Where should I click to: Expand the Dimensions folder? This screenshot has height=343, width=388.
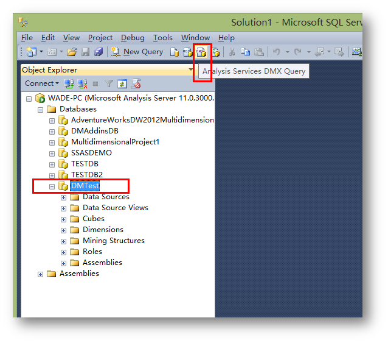(x=64, y=230)
